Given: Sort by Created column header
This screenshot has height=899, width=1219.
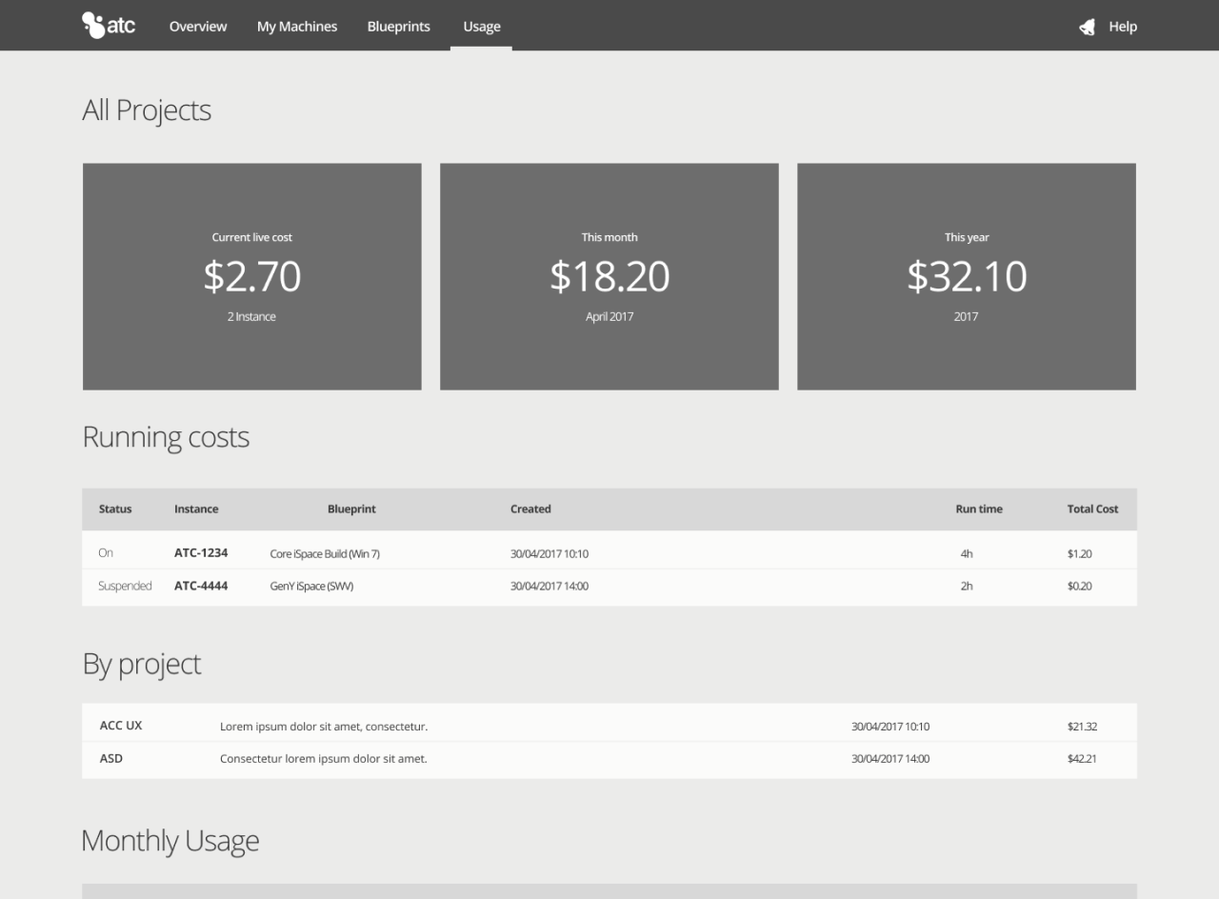Looking at the screenshot, I should tap(530, 509).
